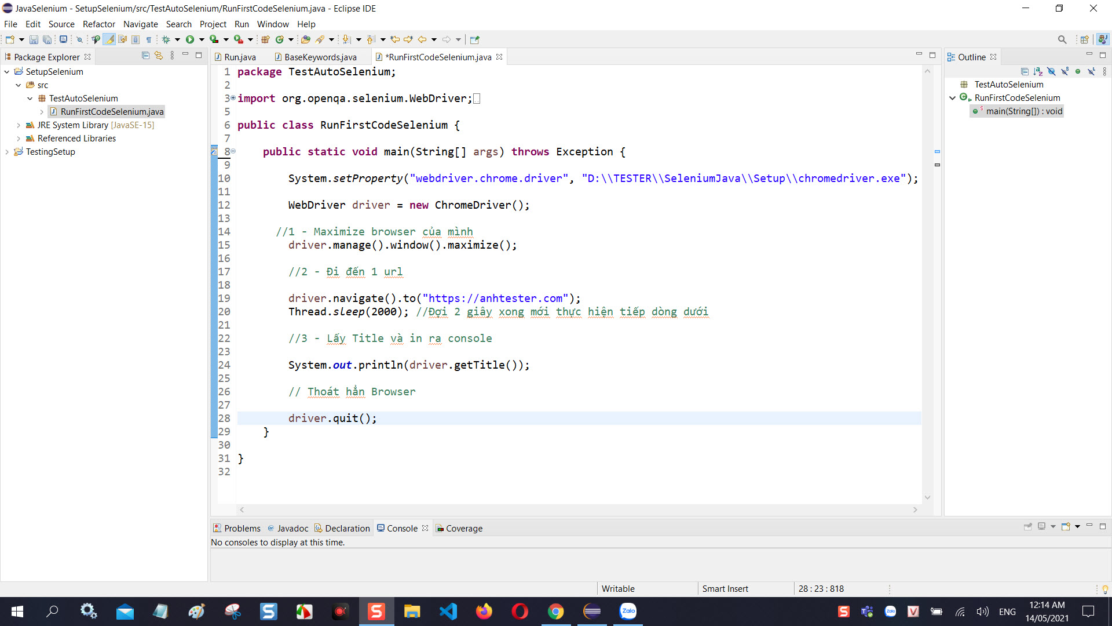The width and height of the screenshot is (1112, 626).
Task: Select main(String[]) in Outline
Action: point(1023,111)
